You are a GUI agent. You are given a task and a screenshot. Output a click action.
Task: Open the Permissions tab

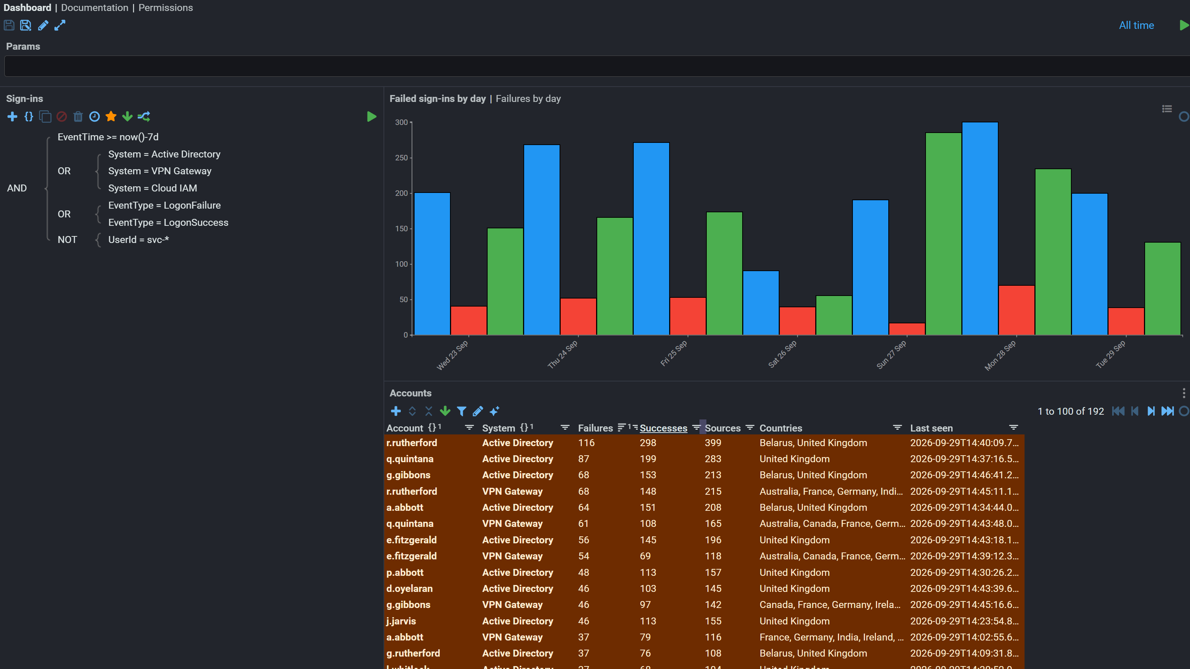pyautogui.click(x=165, y=8)
